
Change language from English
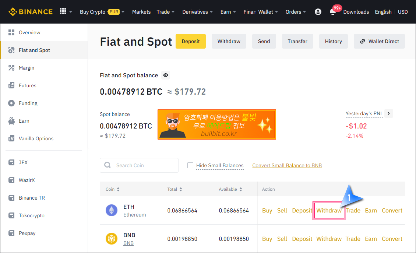point(383,12)
